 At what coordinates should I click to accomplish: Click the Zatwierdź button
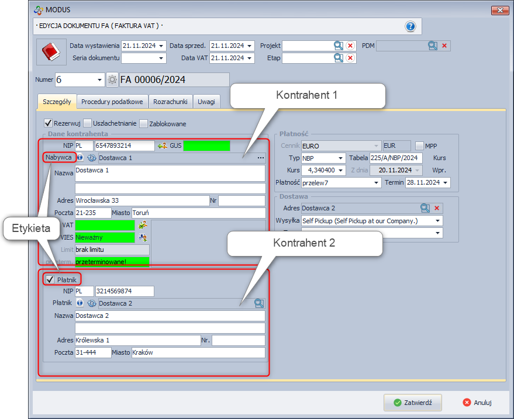coord(412,403)
